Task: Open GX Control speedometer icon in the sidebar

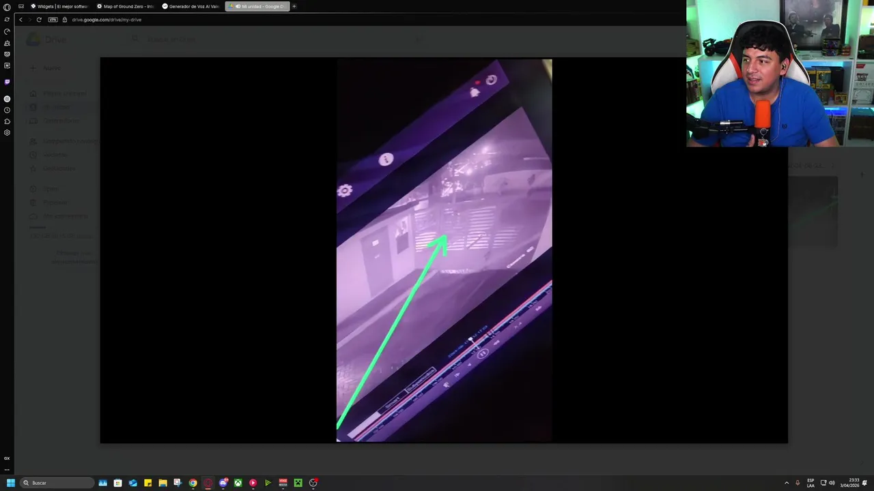Action: point(7,31)
